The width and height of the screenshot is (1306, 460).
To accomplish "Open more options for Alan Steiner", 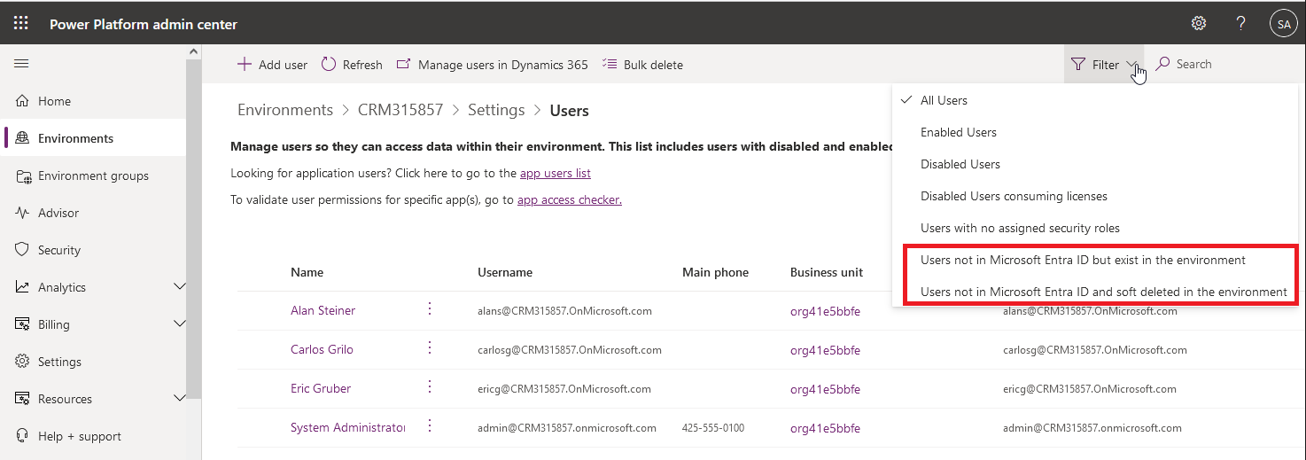I will point(430,309).
